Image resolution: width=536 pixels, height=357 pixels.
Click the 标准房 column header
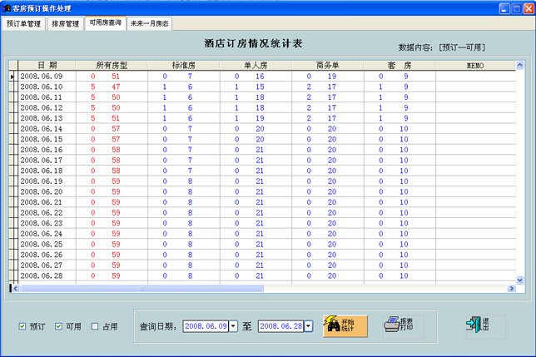coord(177,65)
